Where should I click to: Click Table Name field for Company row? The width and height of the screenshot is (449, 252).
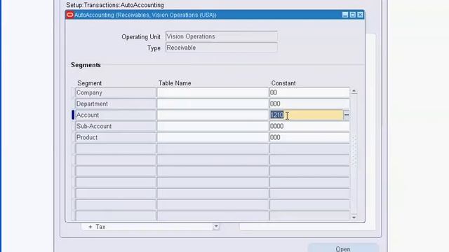pyautogui.click(x=213, y=92)
